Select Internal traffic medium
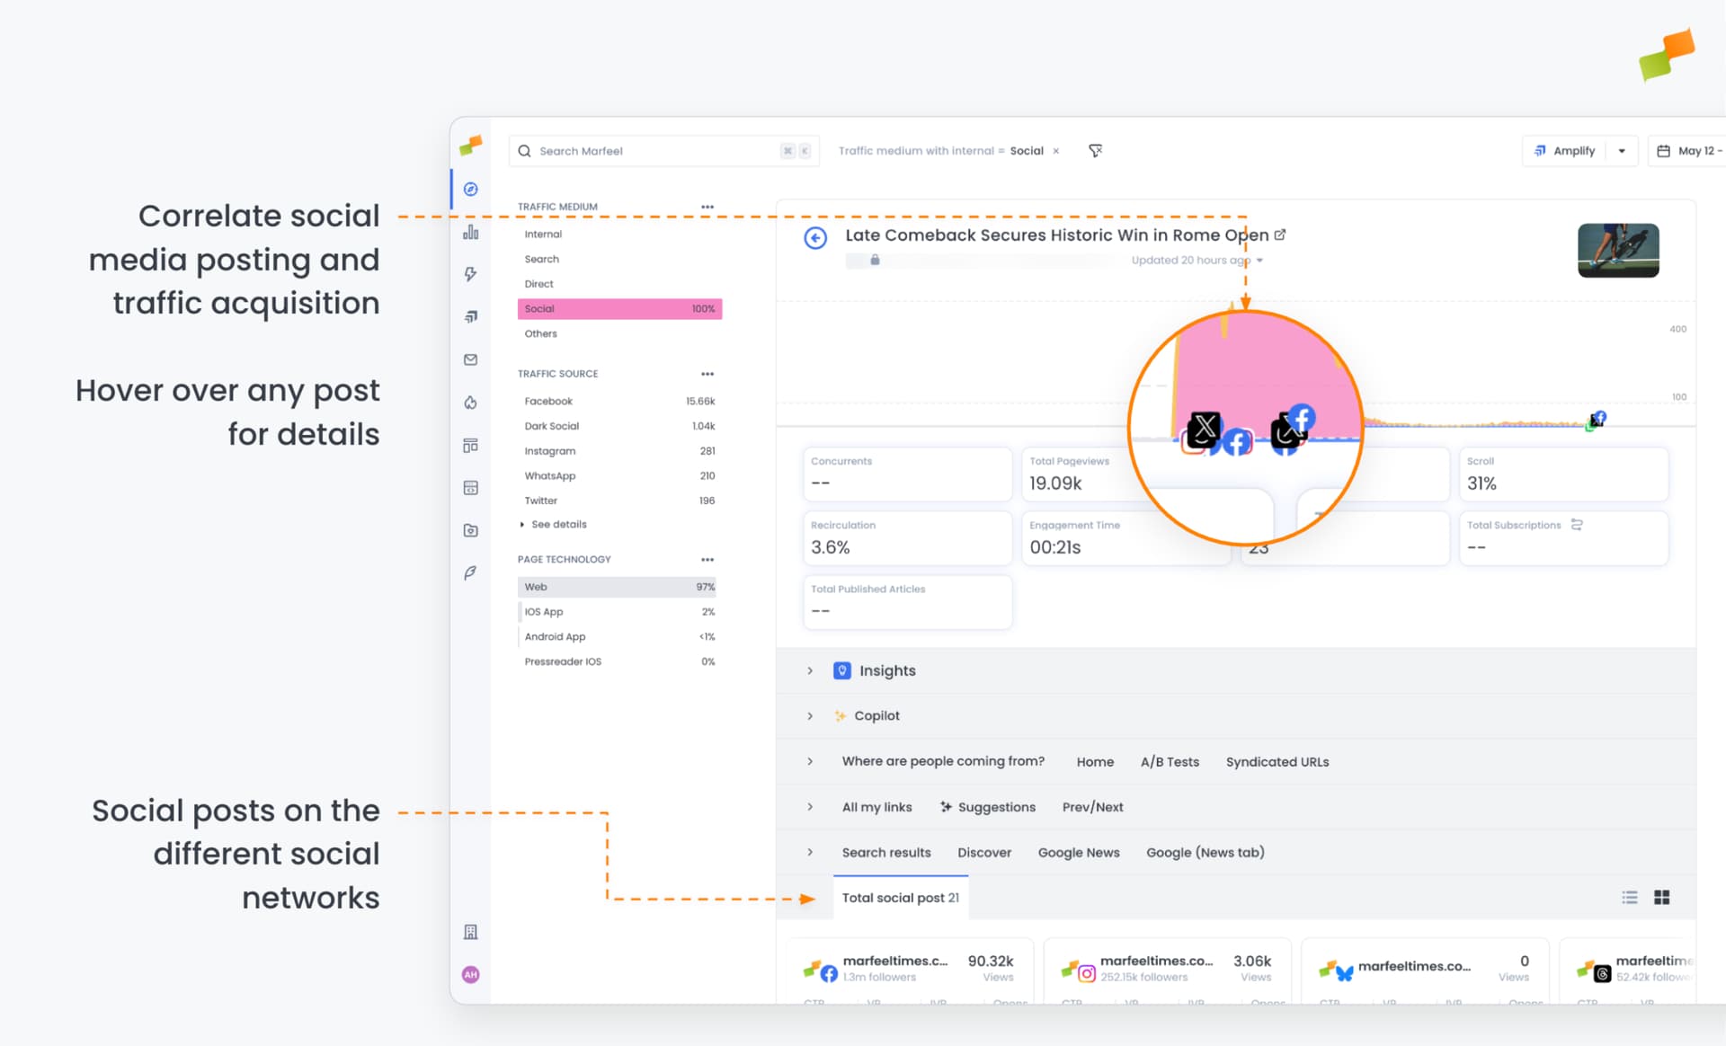This screenshot has width=1726, height=1046. pos(619,235)
